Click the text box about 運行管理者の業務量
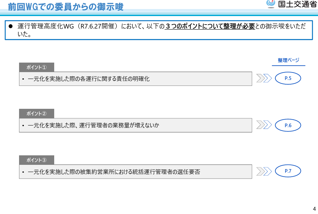The image size is (318, 214). [135, 125]
